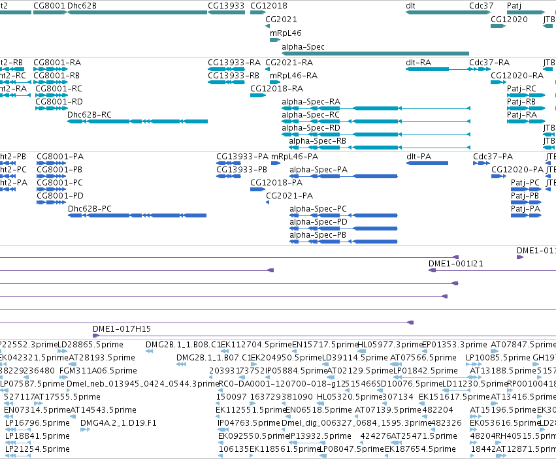
Task: Click the CG8001-RD transcript label
Action: (x=59, y=102)
